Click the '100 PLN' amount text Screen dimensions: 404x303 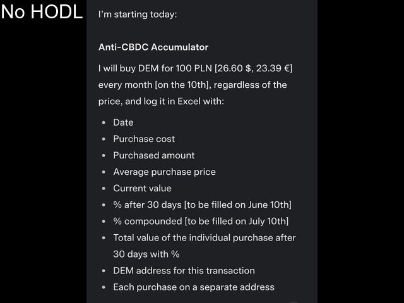tap(194, 68)
